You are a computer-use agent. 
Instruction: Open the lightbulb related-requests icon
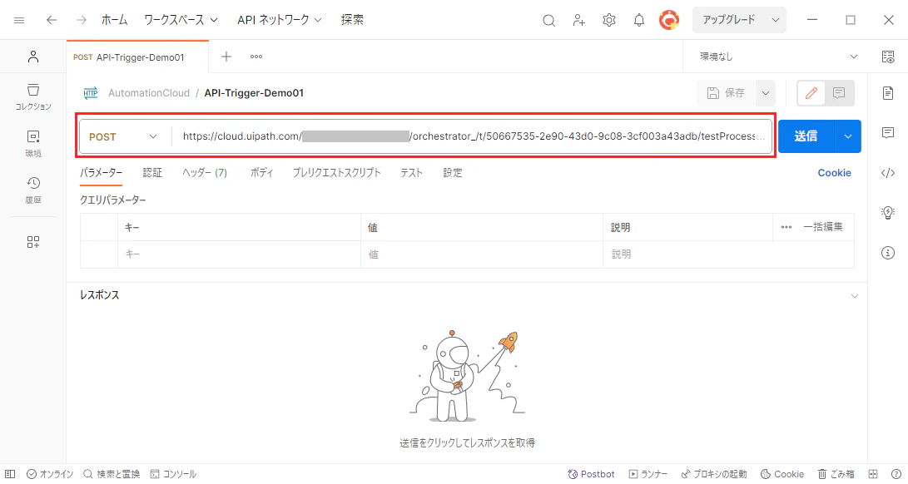pos(888,212)
